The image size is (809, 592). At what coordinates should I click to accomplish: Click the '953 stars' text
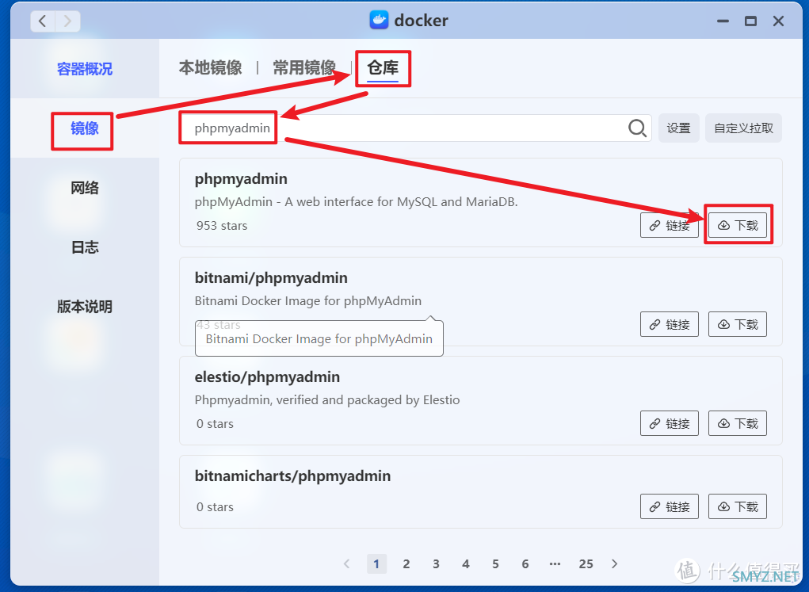pos(222,226)
